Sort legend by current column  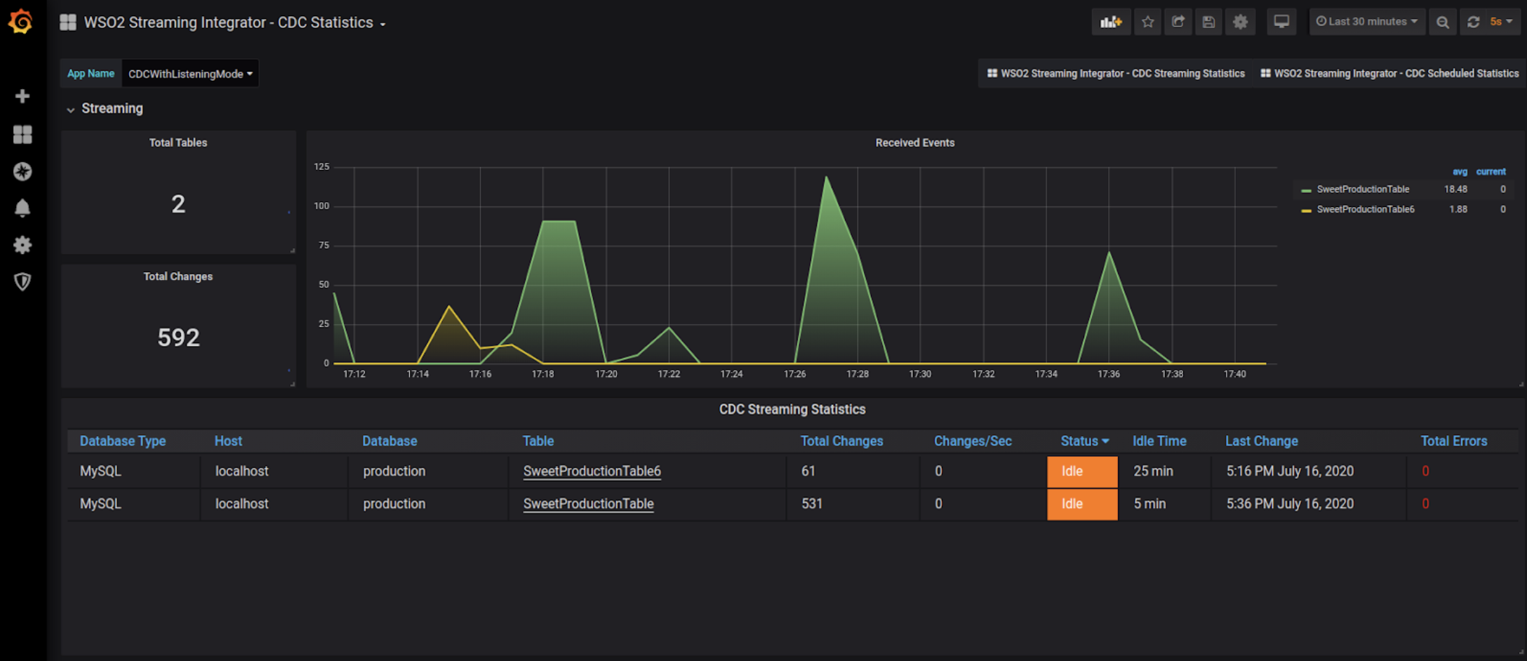coord(1491,172)
